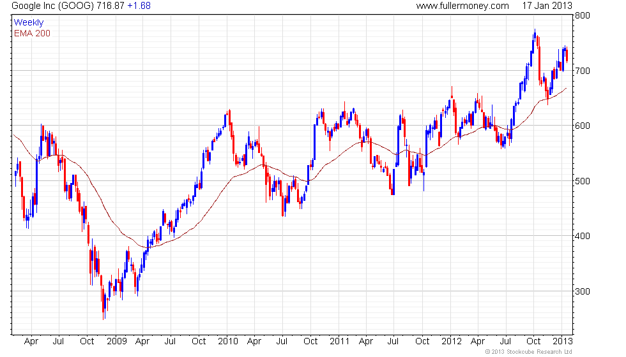Click the 800 price axis label
This screenshot has width=626, height=357.
pyautogui.click(x=583, y=15)
